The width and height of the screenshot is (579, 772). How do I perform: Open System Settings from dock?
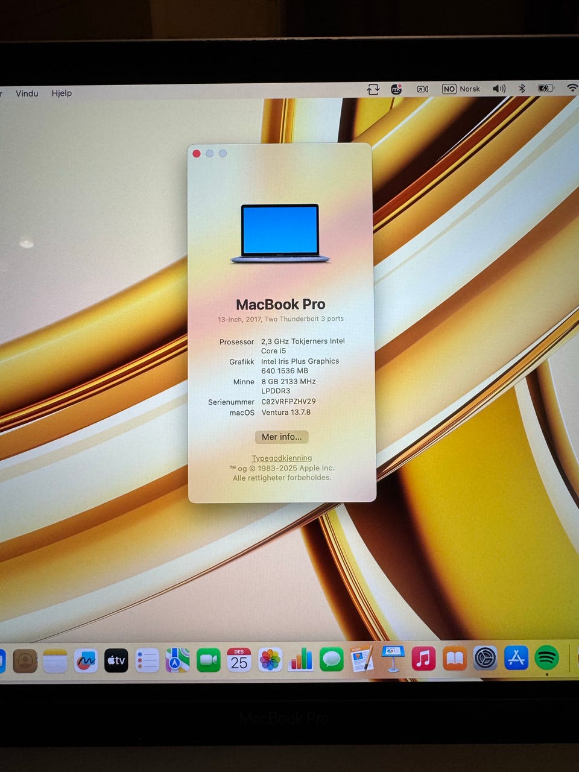tap(486, 658)
